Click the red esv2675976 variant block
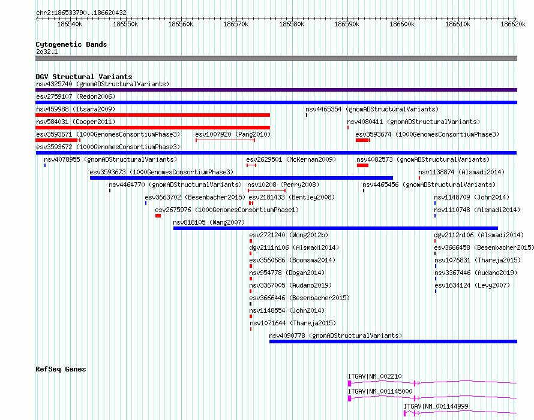Screen dimensions: 534x420 (158, 216)
